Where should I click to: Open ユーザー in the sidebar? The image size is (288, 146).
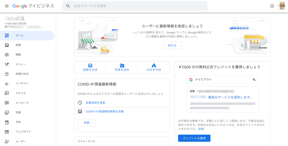pyautogui.click(x=27, y=142)
